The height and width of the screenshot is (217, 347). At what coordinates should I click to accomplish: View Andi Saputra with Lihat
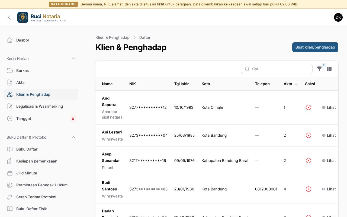(x=329, y=107)
